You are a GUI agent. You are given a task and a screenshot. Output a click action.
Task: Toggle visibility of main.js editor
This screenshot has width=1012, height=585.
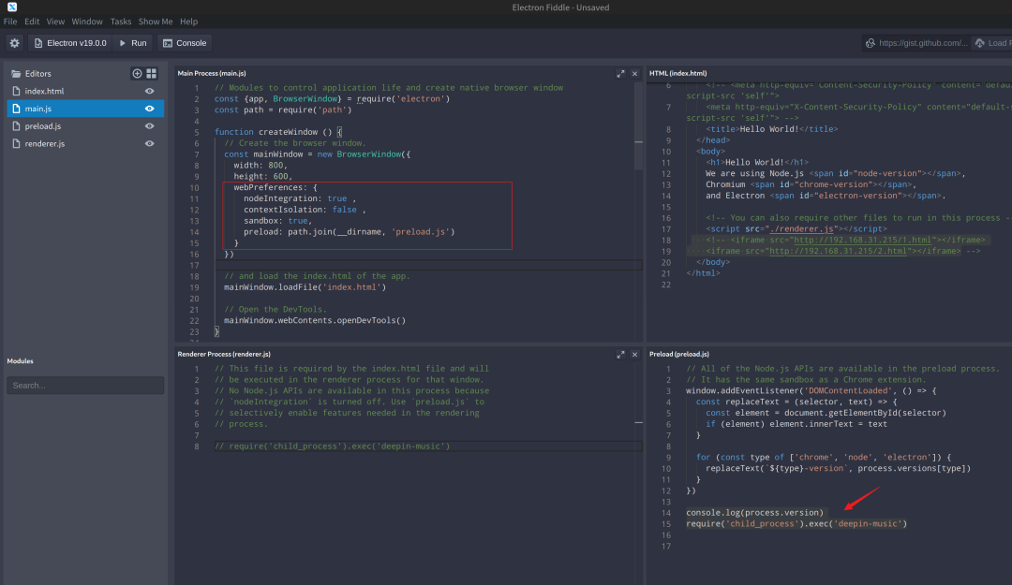point(150,109)
